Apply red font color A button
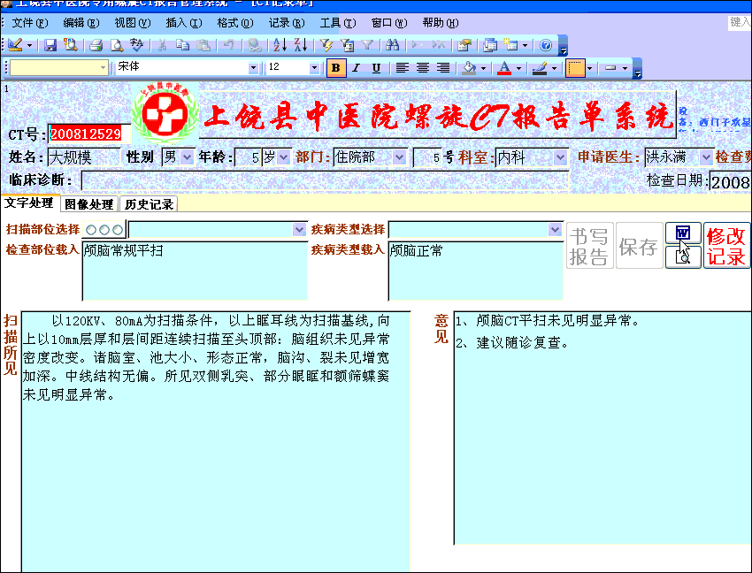 [x=504, y=68]
